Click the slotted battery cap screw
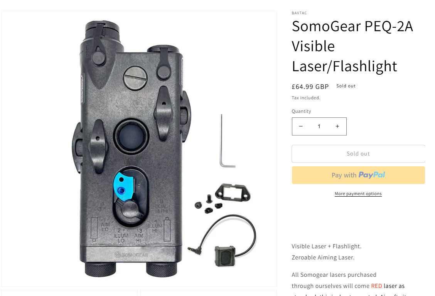This screenshot has height=296, width=435. 135,78
